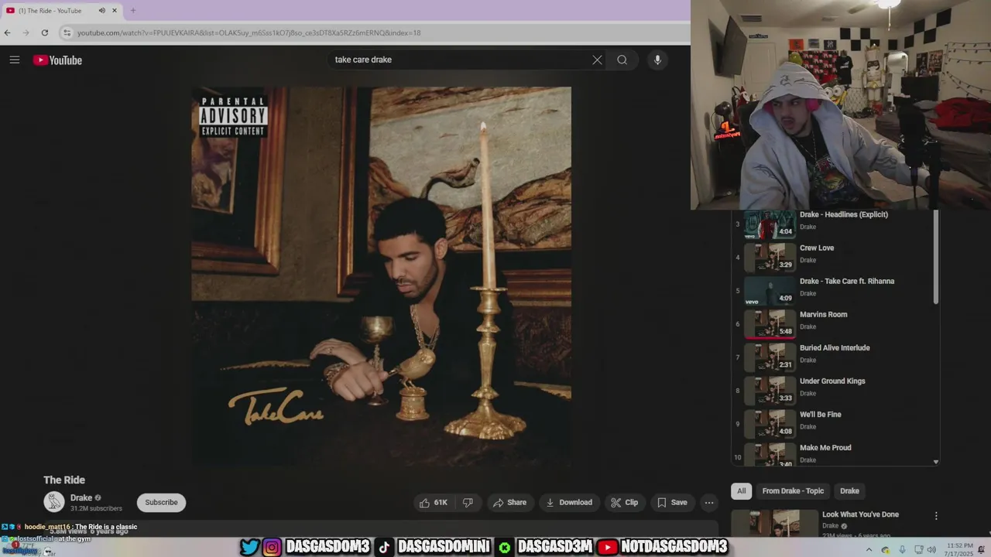991x557 pixels.
Task: Open a new browser tab
Action: pos(133,11)
